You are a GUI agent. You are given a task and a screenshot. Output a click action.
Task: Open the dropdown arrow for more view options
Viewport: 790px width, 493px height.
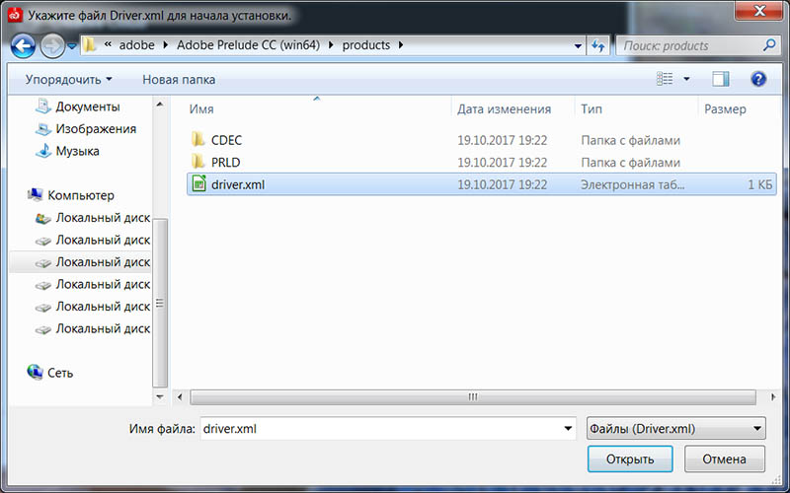[686, 79]
